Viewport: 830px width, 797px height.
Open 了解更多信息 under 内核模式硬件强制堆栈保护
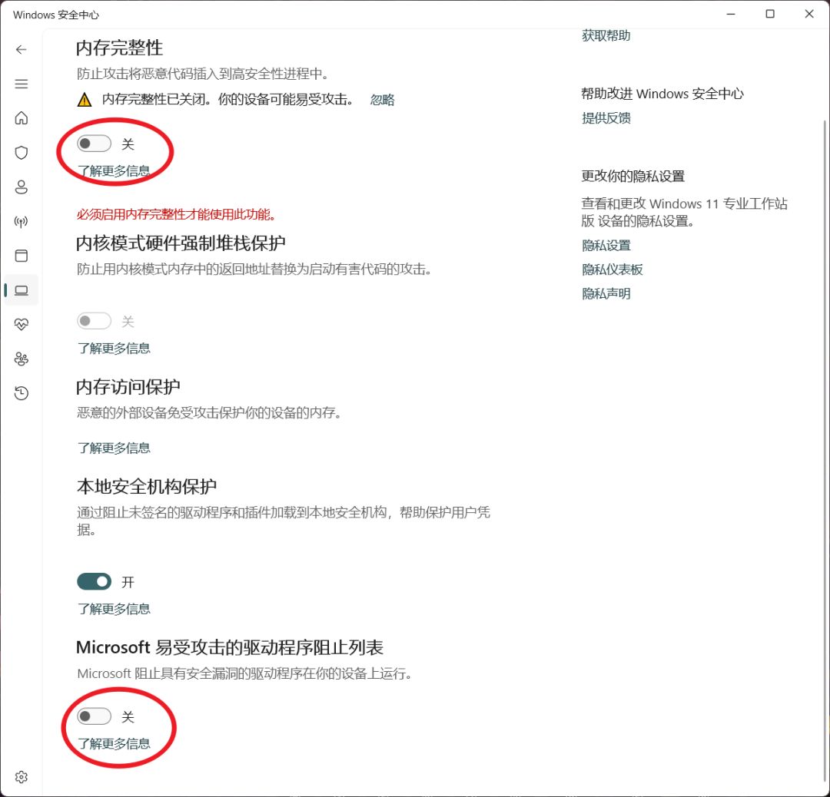pos(114,348)
